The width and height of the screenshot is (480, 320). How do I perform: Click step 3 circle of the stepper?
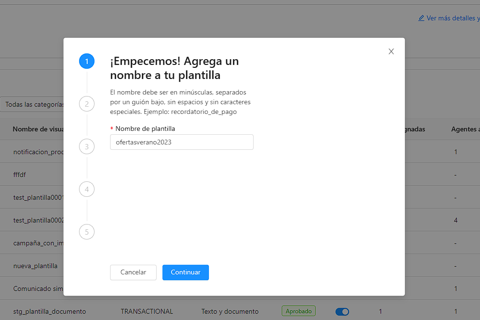[87, 146]
